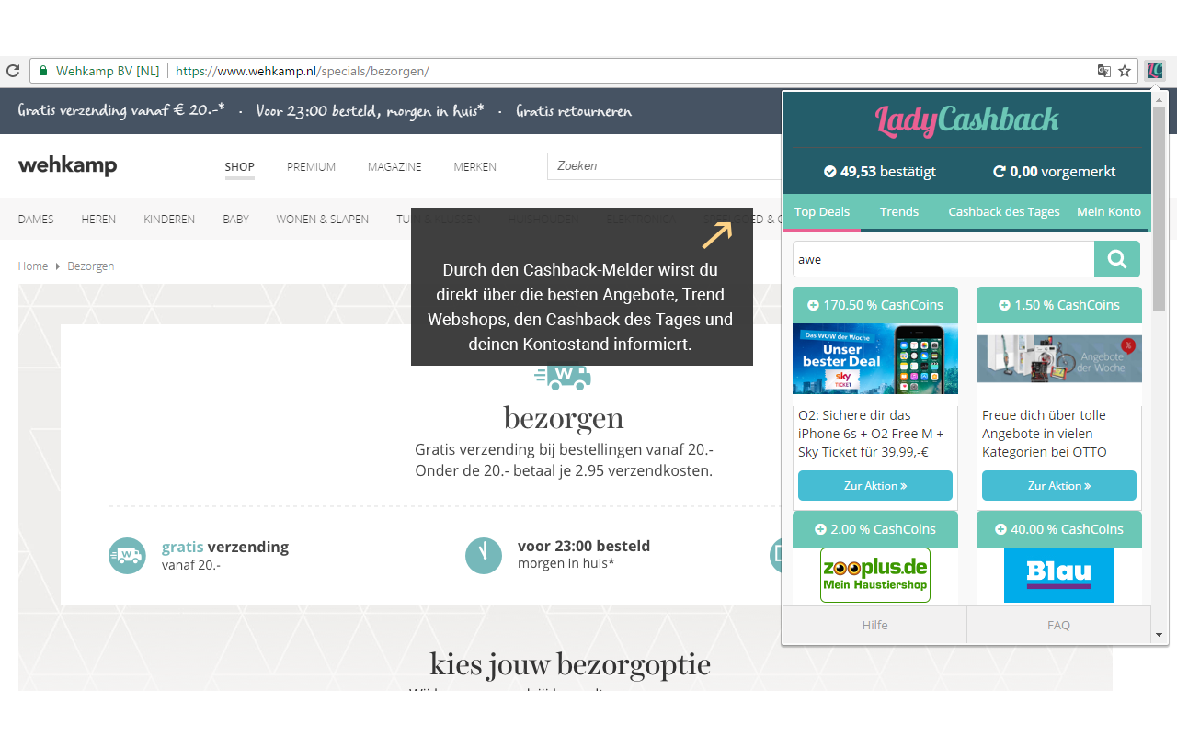Screen dimensions: 1177x735
Task: Click the wehkamp logo
Action: pyautogui.click(x=68, y=166)
